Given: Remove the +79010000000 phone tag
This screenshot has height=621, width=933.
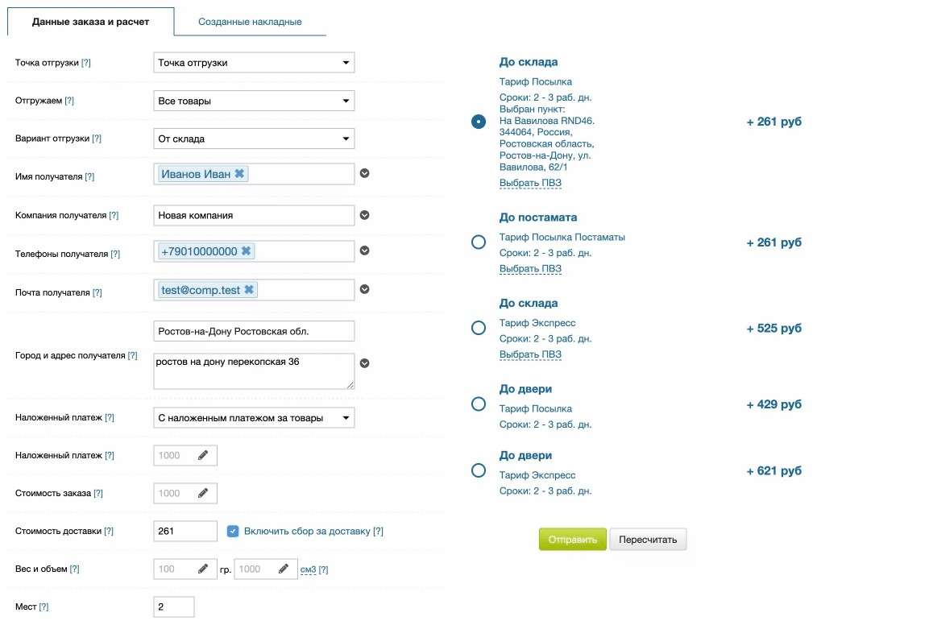Looking at the screenshot, I should [x=246, y=251].
